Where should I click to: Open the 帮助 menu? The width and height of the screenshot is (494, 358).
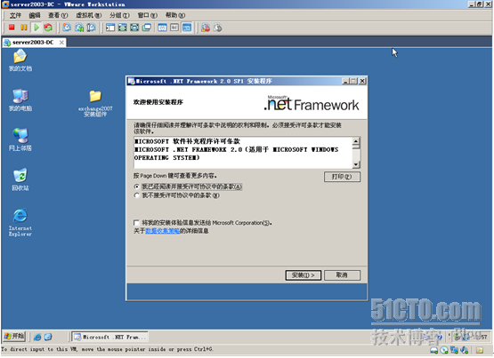tap(175, 15)
